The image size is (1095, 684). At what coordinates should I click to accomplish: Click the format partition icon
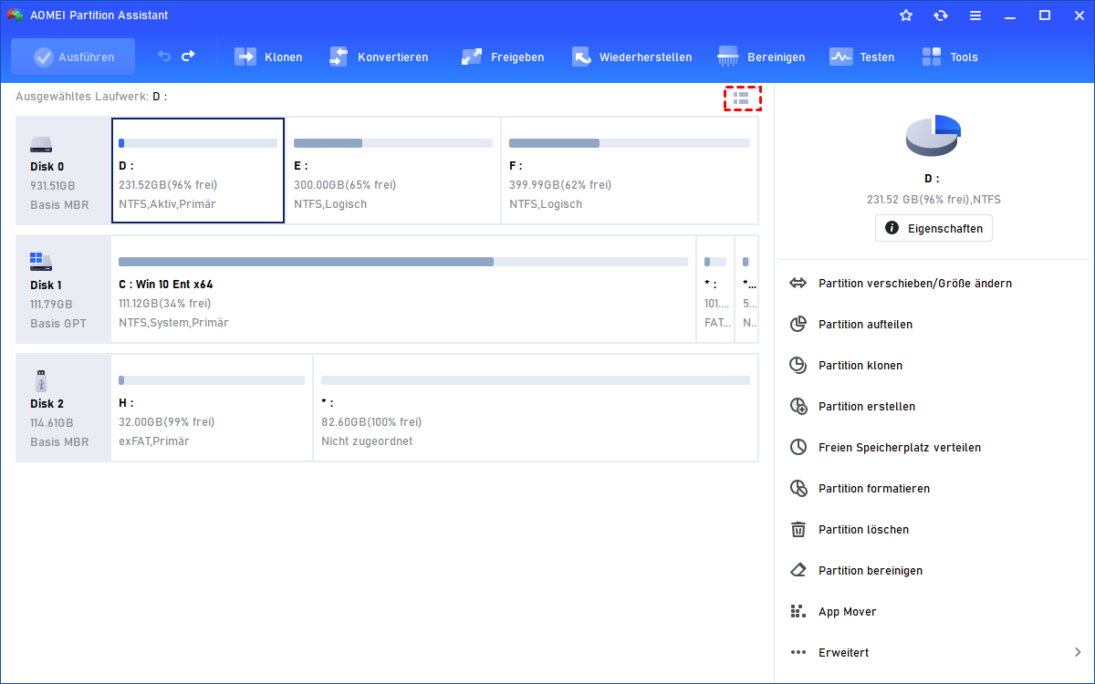pyautogui.click(x=798, y=489)
